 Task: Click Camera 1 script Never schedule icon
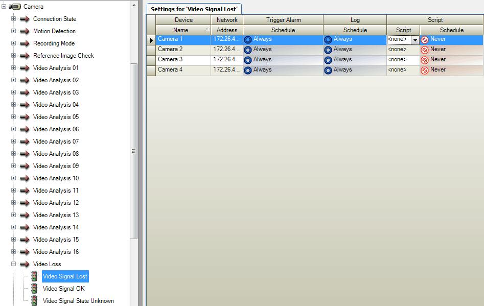coord(425,40)
